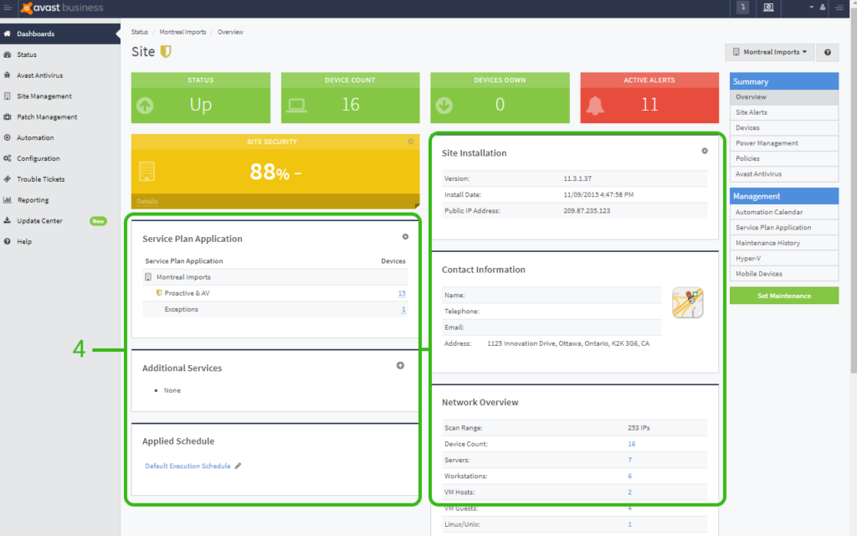The image size is (857, 536).
Task: Click the down arrow icon in the Devices Down card
Action: (x=444, y=105)
